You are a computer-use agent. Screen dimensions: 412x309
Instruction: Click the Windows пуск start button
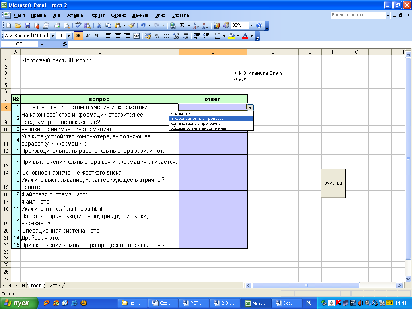click(19, 303)
